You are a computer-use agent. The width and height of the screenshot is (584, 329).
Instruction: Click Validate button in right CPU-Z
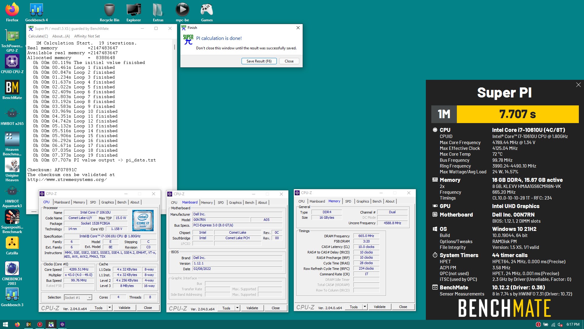(x=380, y=307)
